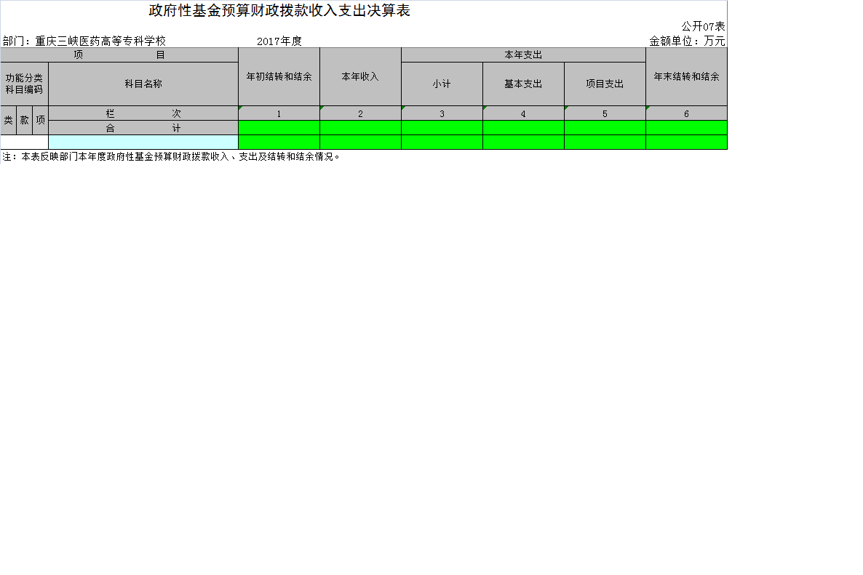Click the 公开07表 label
The height and width of the screenshot is (575, 863).
tap(703, 26)
